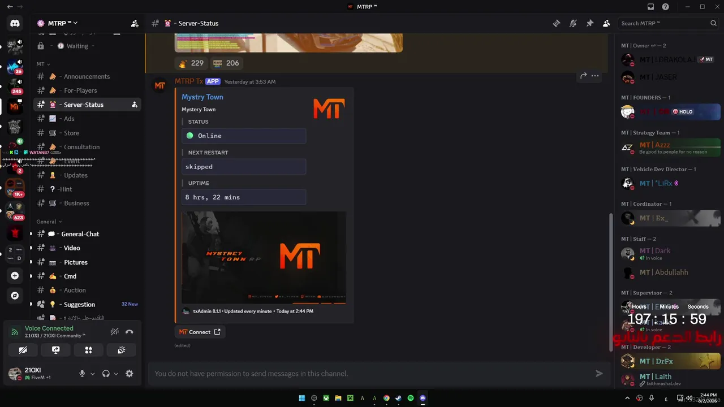Open the Mystrey Town RP banner image
This screenshot has height=407, width=724.
pyautogui.click(x=264, y=258)
